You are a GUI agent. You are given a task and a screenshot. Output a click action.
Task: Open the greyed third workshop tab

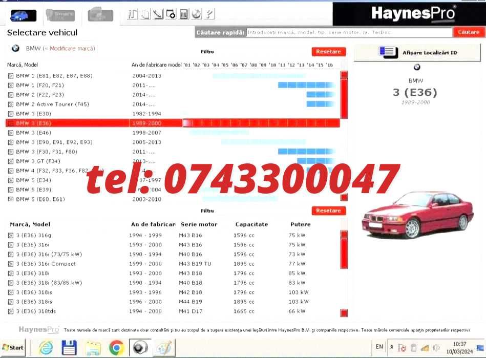pos(100,15)
